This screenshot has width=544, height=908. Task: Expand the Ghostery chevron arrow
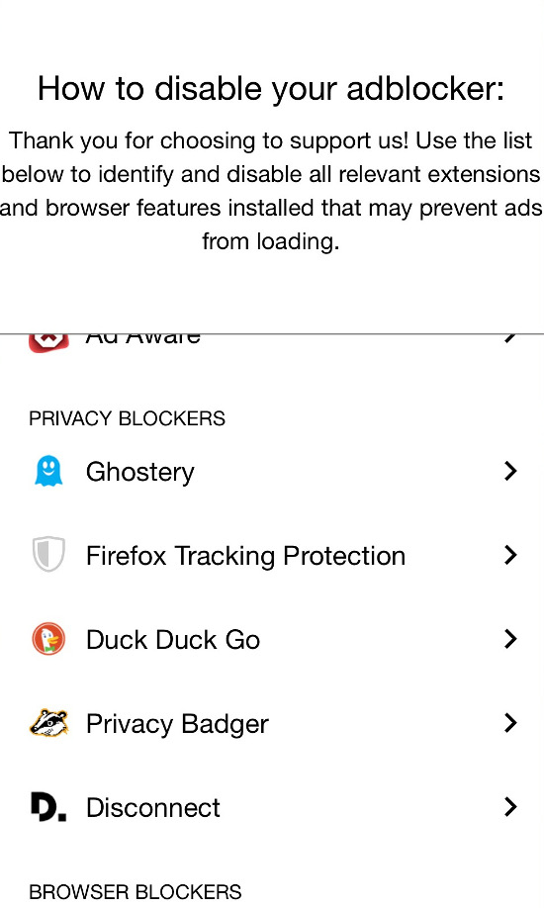(509, 471)
